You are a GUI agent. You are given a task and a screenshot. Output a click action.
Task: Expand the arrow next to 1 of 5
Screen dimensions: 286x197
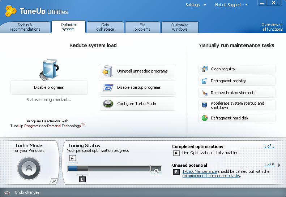click(x=279, y=165)
